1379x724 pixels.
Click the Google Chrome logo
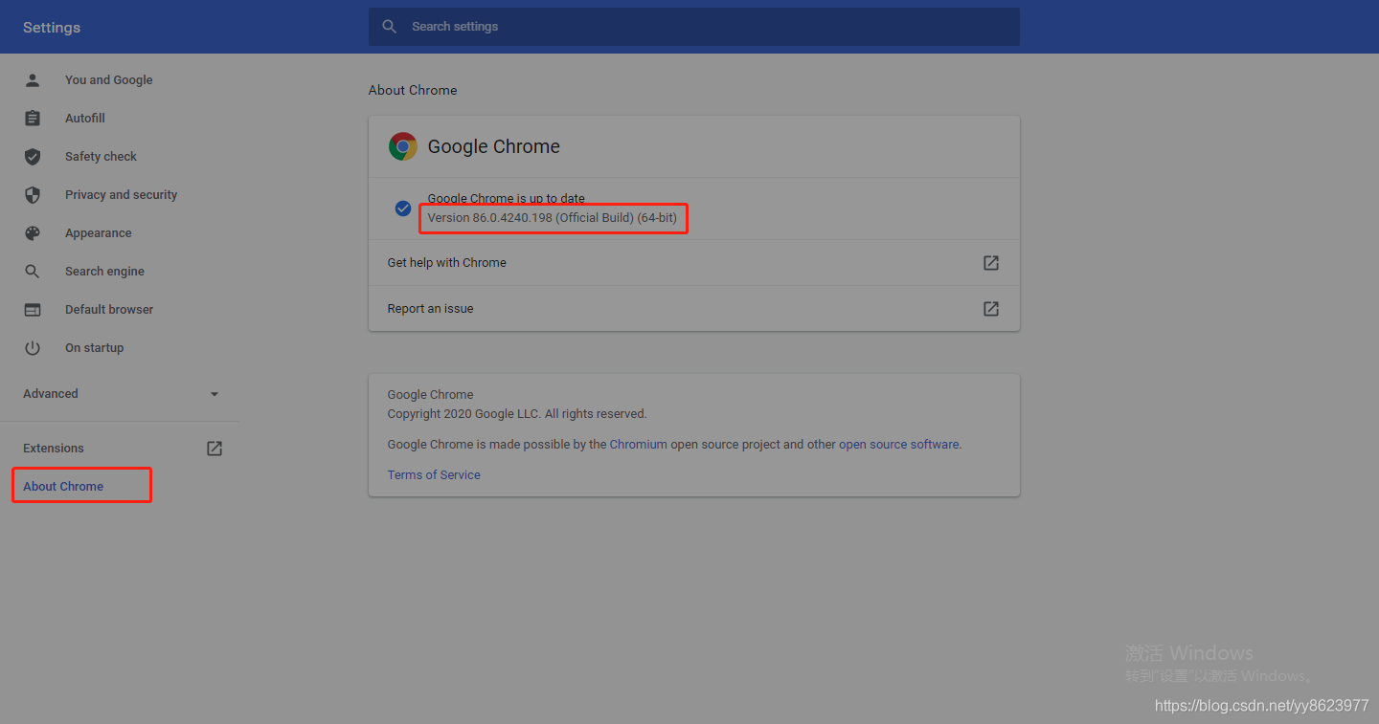tap(403, 146)
